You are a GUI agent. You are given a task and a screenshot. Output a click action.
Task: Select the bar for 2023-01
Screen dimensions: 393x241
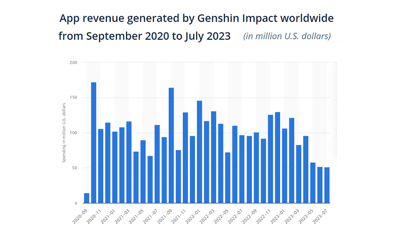284,166
